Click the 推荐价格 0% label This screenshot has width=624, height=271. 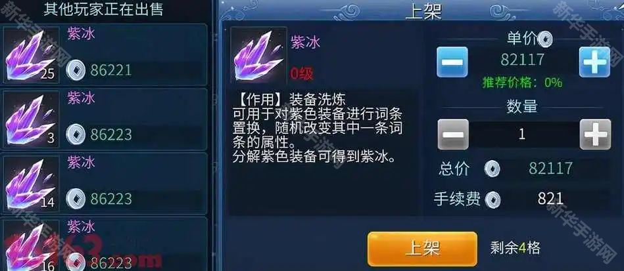[x=522, y=83]
